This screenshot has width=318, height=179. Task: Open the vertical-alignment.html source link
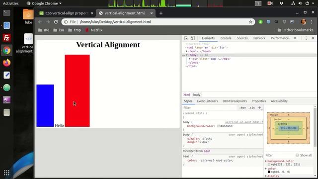(244, 122)
